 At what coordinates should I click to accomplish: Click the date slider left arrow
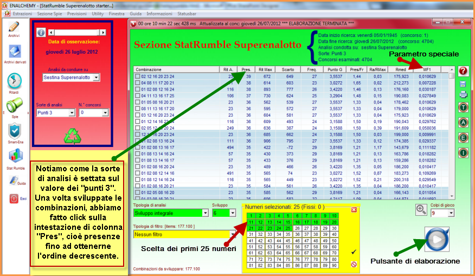click(x=51, y=33)
